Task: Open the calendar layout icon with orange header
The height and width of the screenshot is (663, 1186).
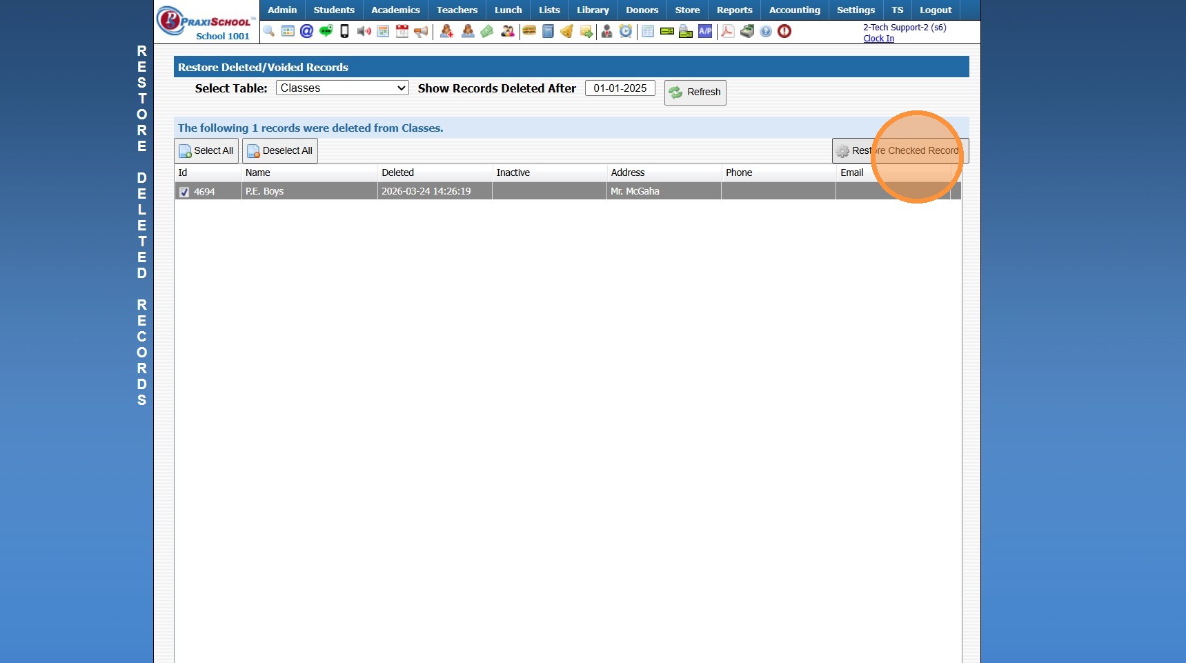Action: tap(383, 31)
